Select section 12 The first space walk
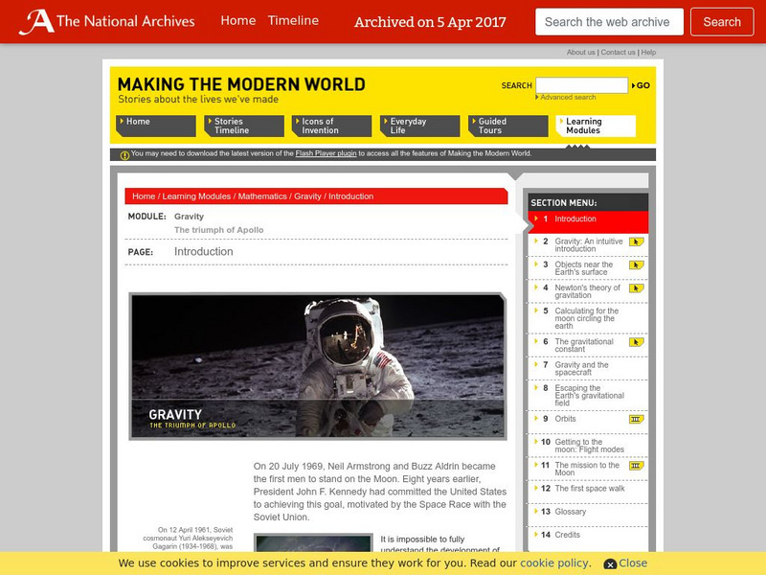The height and width of the screenshot is (575, 766). (x=588, y=492)
